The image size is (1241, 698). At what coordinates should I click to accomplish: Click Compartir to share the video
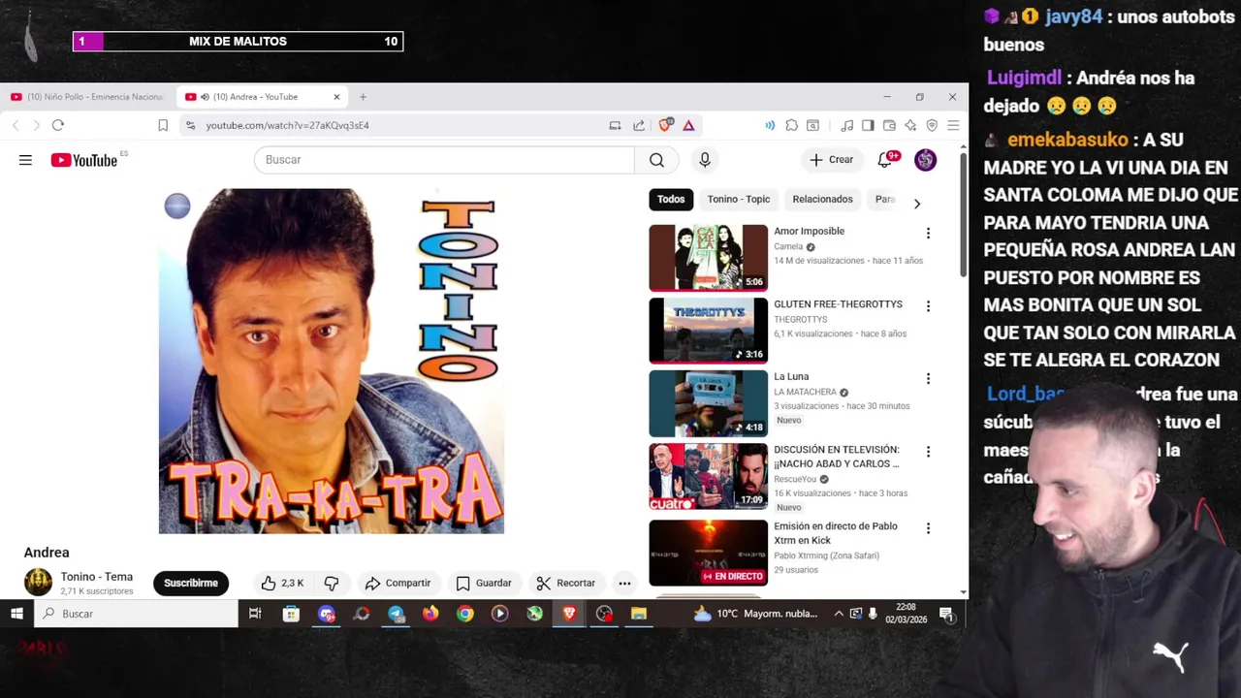click(398, 583)
